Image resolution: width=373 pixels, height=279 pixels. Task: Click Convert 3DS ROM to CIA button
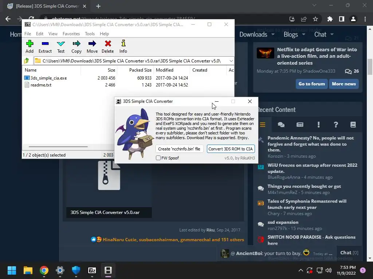click(x=231, y=149)
